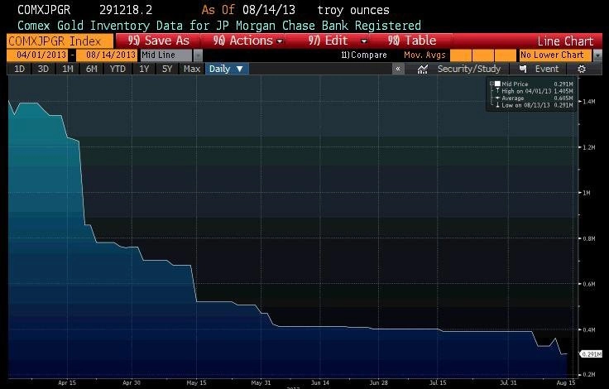Select the 5Y range tab
The width and height of the screenshot is (609, 389).
167,70
